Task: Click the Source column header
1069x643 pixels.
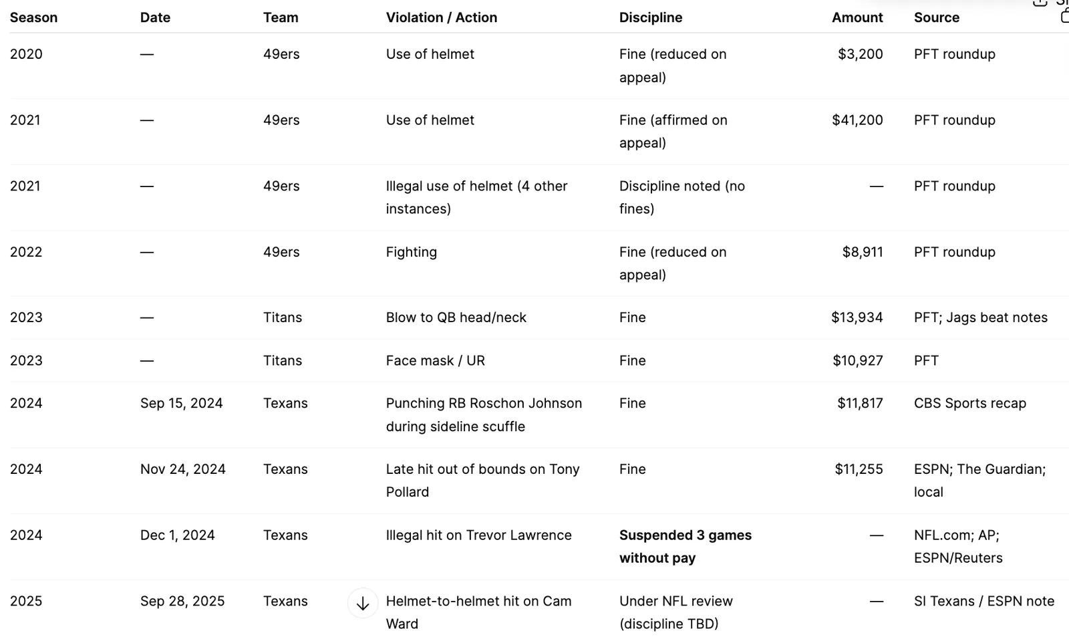Action: point(937,17)
